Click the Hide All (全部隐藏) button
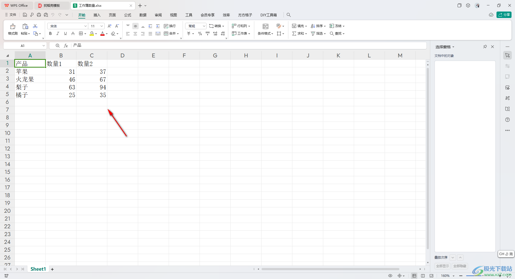The width and height of the screenshot is (515, 279). coord(460,266)
